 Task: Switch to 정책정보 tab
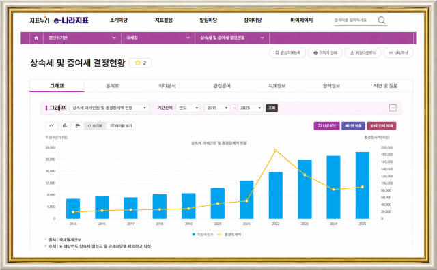click(x=331, y=86)
